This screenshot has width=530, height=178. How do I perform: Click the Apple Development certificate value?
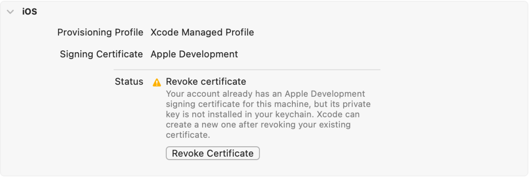click(194, 54)
